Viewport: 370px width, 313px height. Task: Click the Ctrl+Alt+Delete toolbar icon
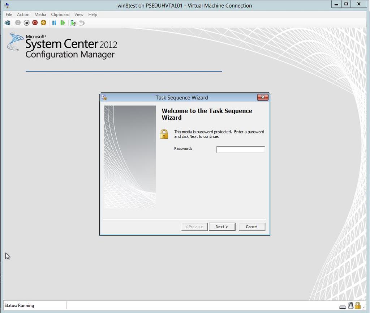click(x=8, y=23)
